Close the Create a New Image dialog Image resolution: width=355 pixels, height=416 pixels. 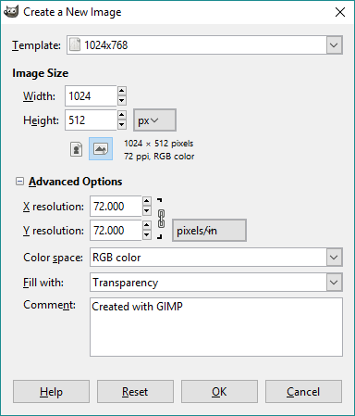click(x=340, y=12)
